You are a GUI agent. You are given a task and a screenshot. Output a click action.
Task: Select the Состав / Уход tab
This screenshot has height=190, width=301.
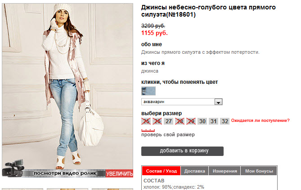161,171
